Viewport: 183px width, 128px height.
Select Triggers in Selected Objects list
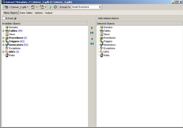[x=108, y=41]
